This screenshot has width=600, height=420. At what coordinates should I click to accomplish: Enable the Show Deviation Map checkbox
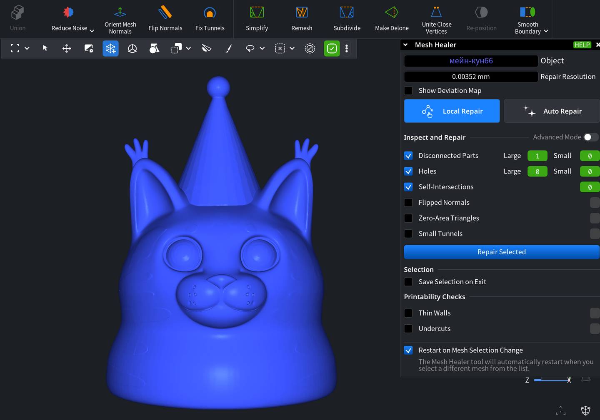point(409,91)
